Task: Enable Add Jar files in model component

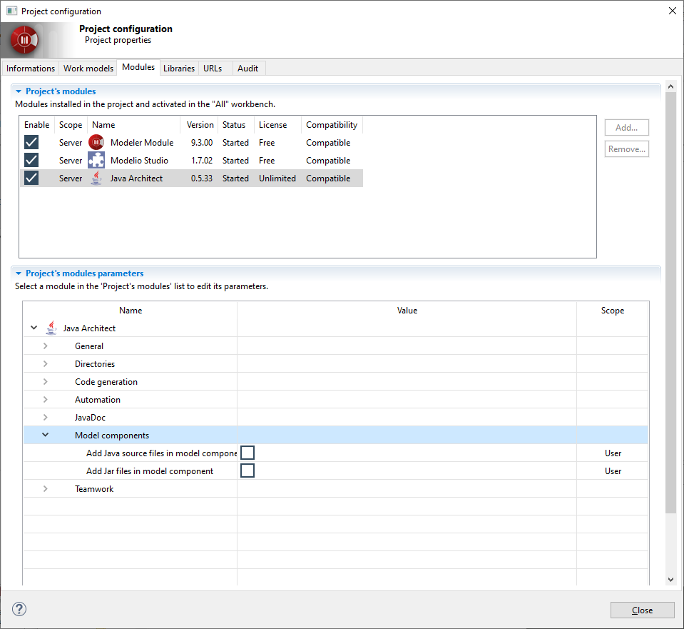Action: (247, 471)
